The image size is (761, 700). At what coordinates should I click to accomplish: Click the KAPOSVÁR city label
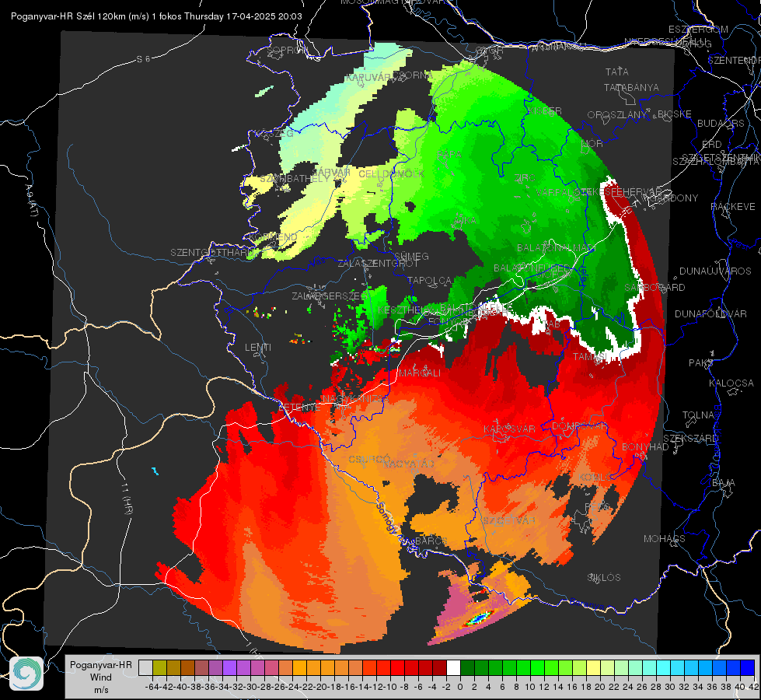tap(509, 429)
